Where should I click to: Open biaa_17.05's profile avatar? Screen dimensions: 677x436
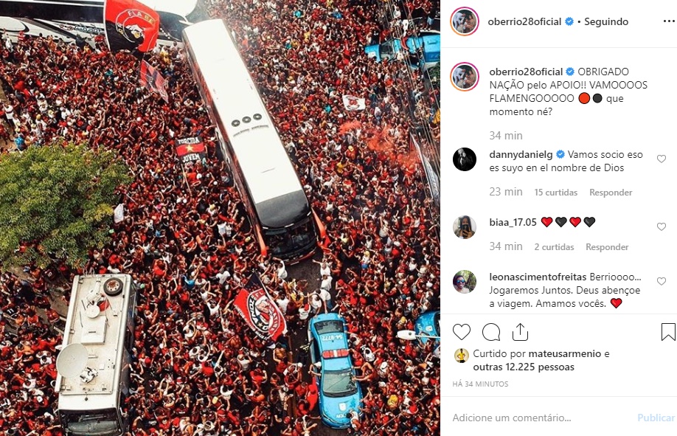click(x=465, y=227)
